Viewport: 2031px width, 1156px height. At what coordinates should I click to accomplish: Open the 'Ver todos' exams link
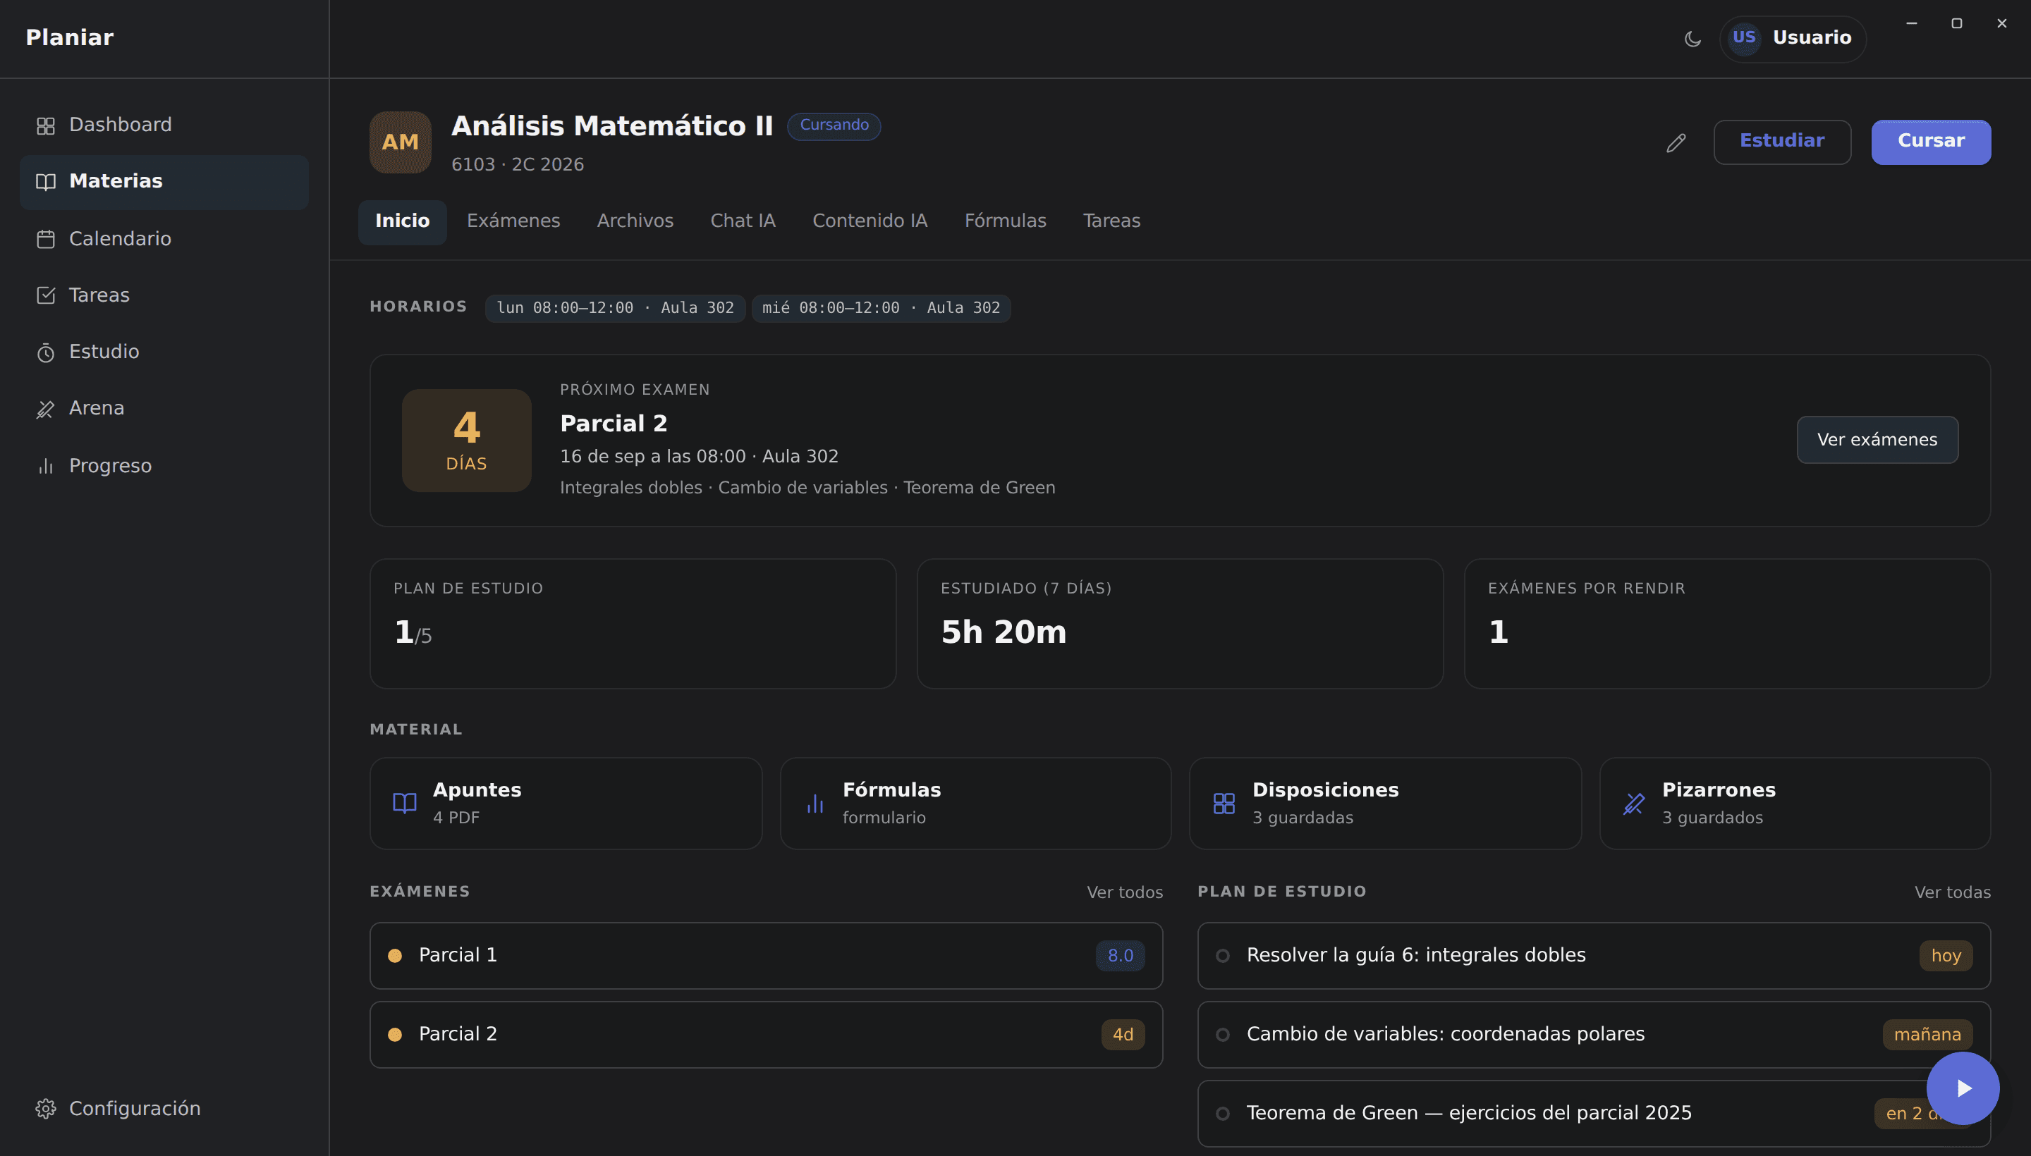coord(1124,892)
